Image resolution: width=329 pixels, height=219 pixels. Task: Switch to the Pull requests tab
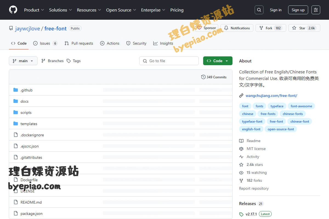(79, 43)
